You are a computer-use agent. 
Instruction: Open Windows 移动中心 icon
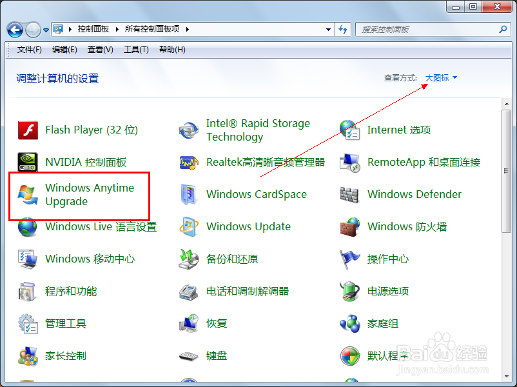pos(28,259)
